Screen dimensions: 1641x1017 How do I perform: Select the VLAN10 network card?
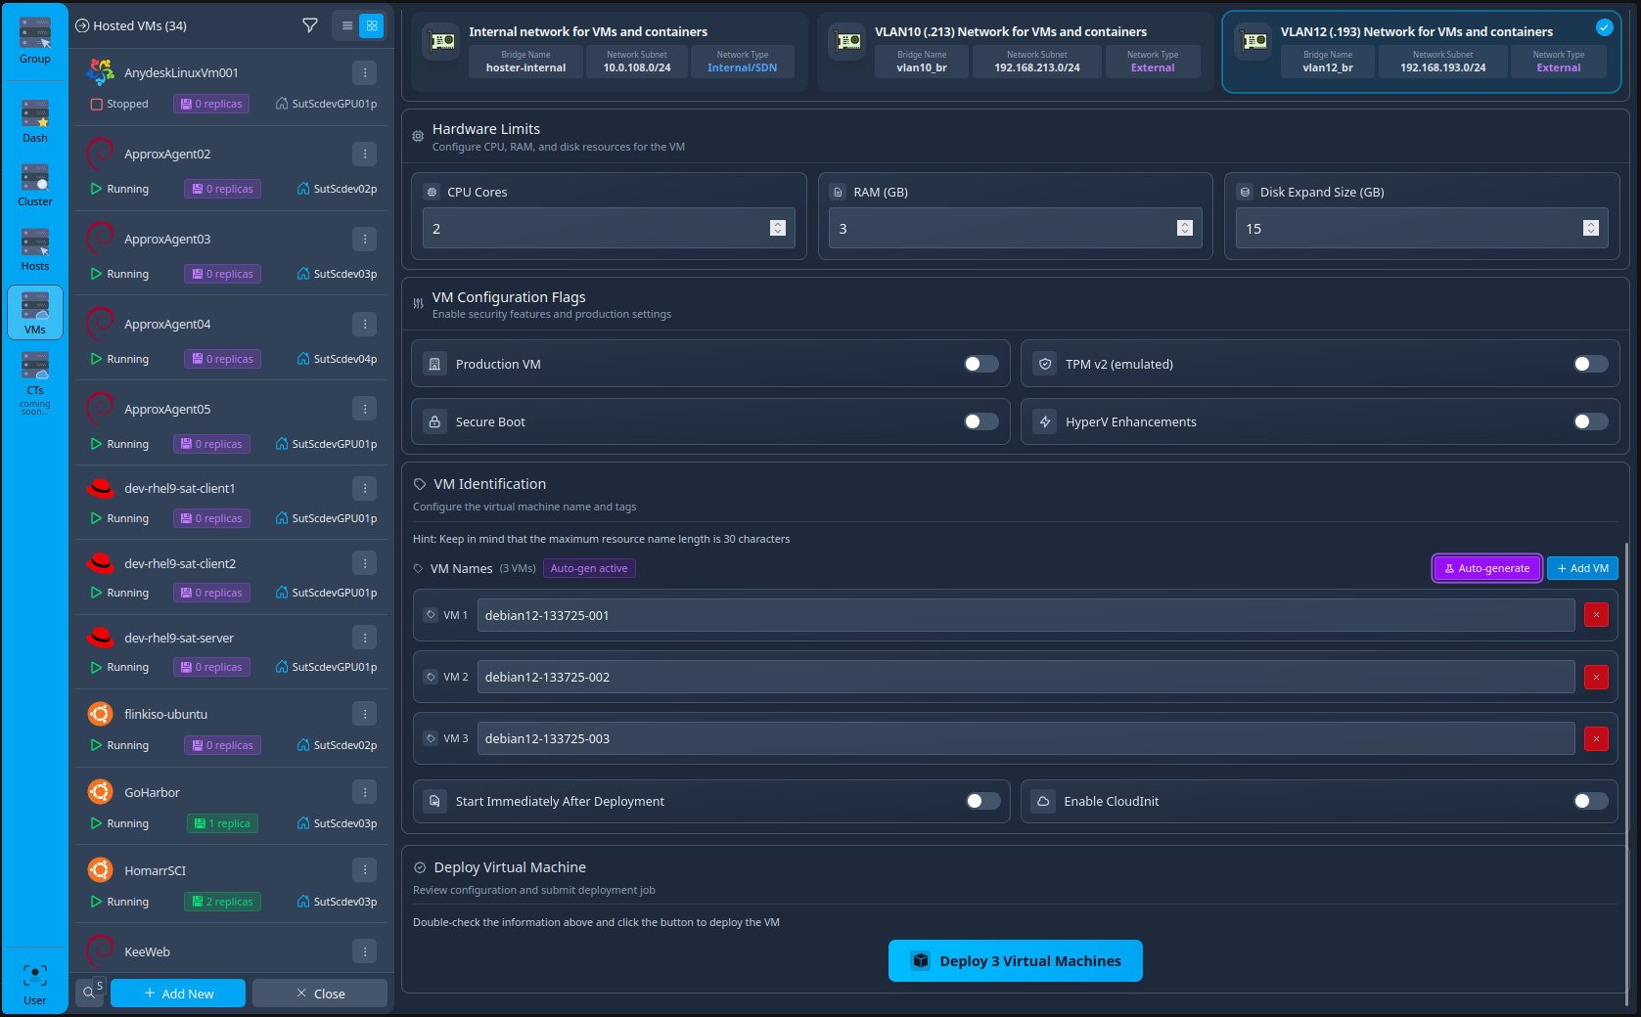point(1013,51)
